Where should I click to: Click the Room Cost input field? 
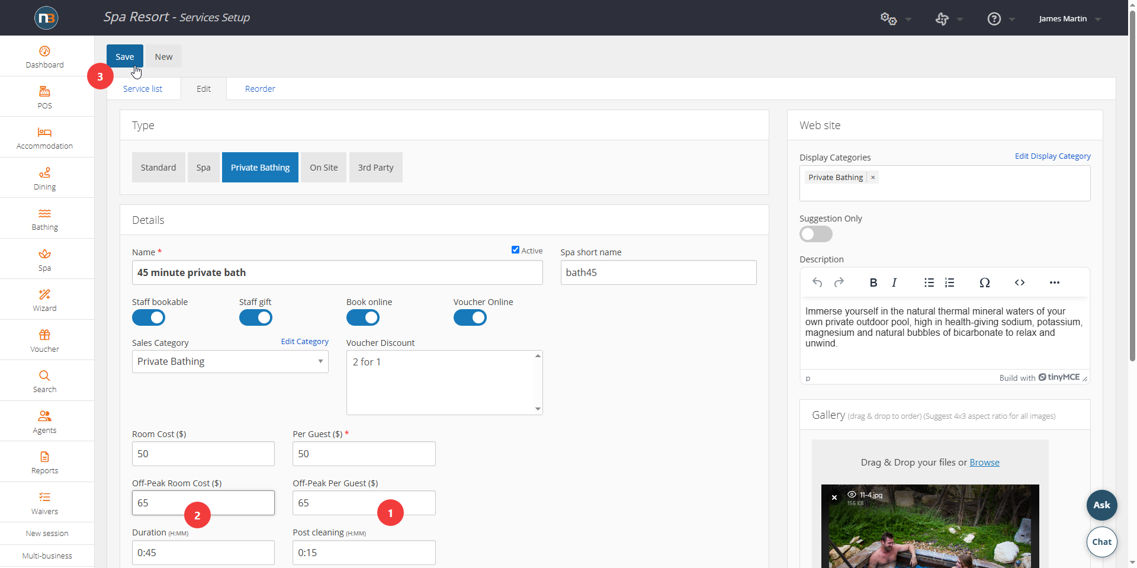[x=203, y=454]
